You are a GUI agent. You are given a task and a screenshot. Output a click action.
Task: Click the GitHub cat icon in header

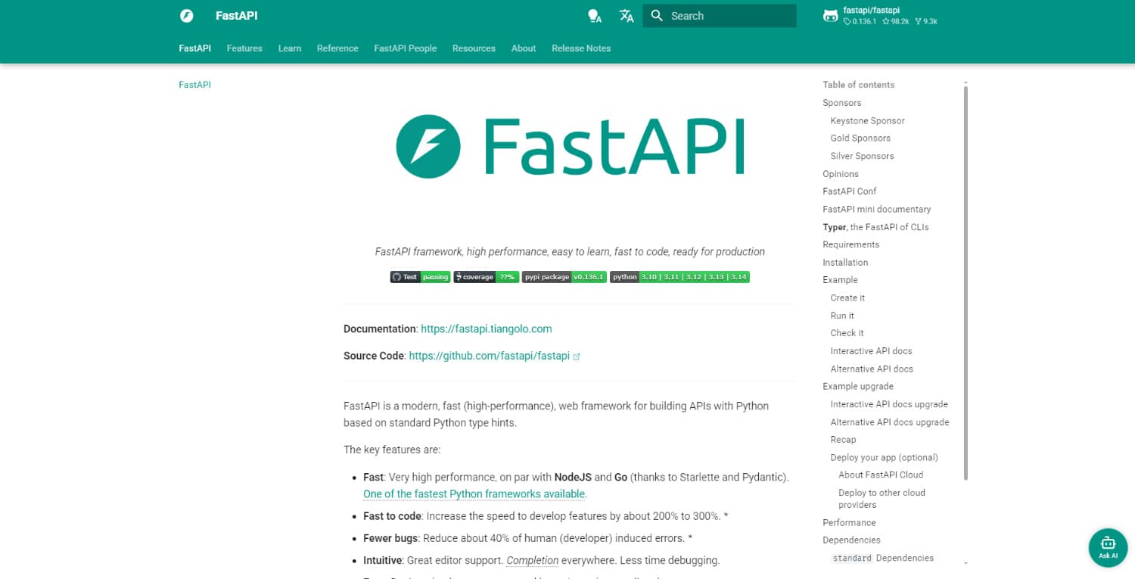(x=831, y=16)
